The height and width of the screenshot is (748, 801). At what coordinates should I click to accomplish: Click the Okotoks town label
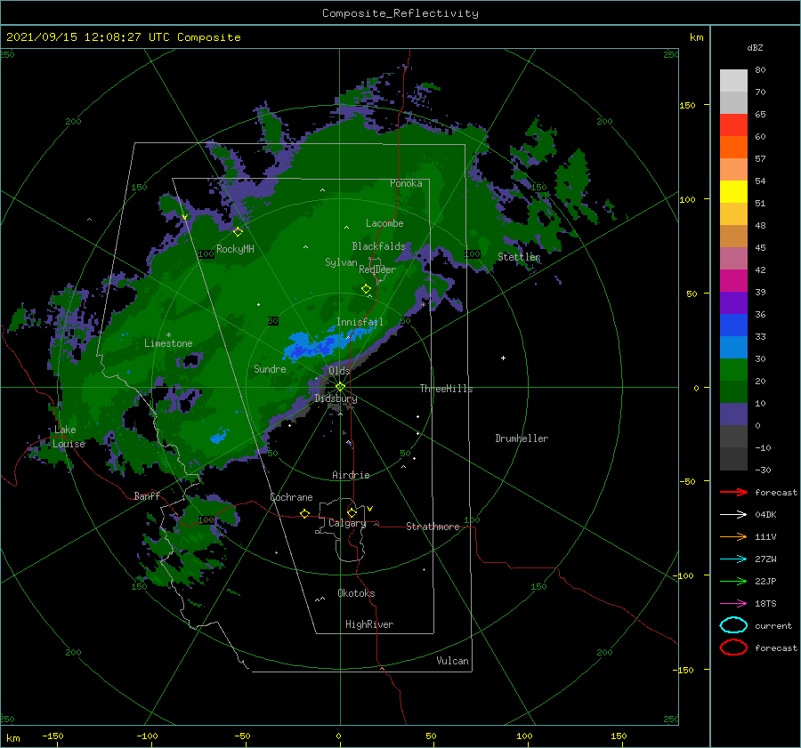click(x=356, y=593)
